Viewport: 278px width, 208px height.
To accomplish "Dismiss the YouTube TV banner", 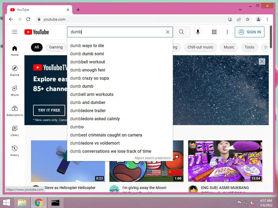I will pos(262,61).
